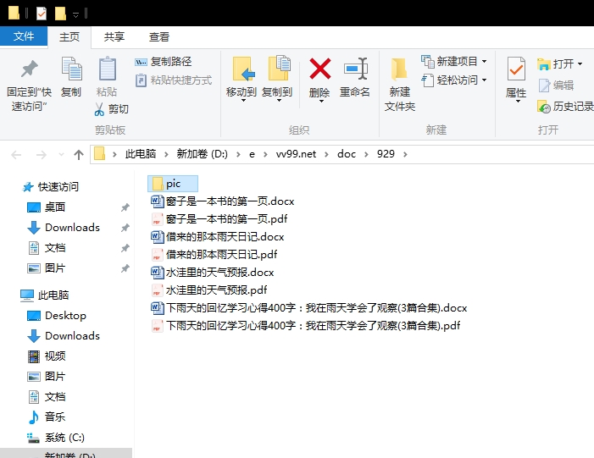The height and width of the screenshot is (458, 594).
Task: Click the Copy (复制) ribbon icon
Action: (x=71, y=69)
